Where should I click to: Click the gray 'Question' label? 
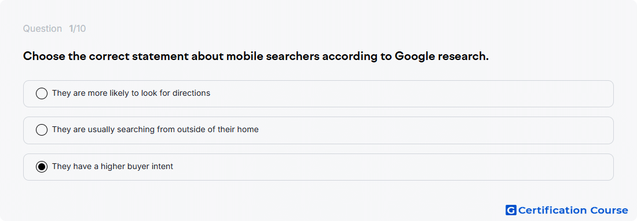(42, 29)
